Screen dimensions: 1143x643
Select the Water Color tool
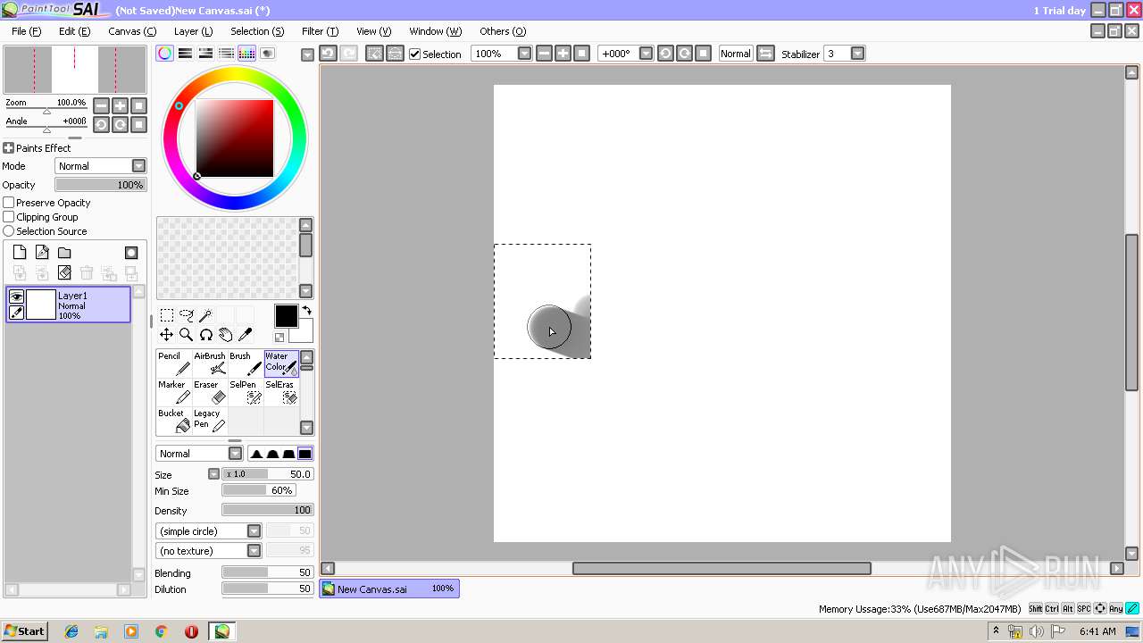pyautogui.click(x=281, y=363)
